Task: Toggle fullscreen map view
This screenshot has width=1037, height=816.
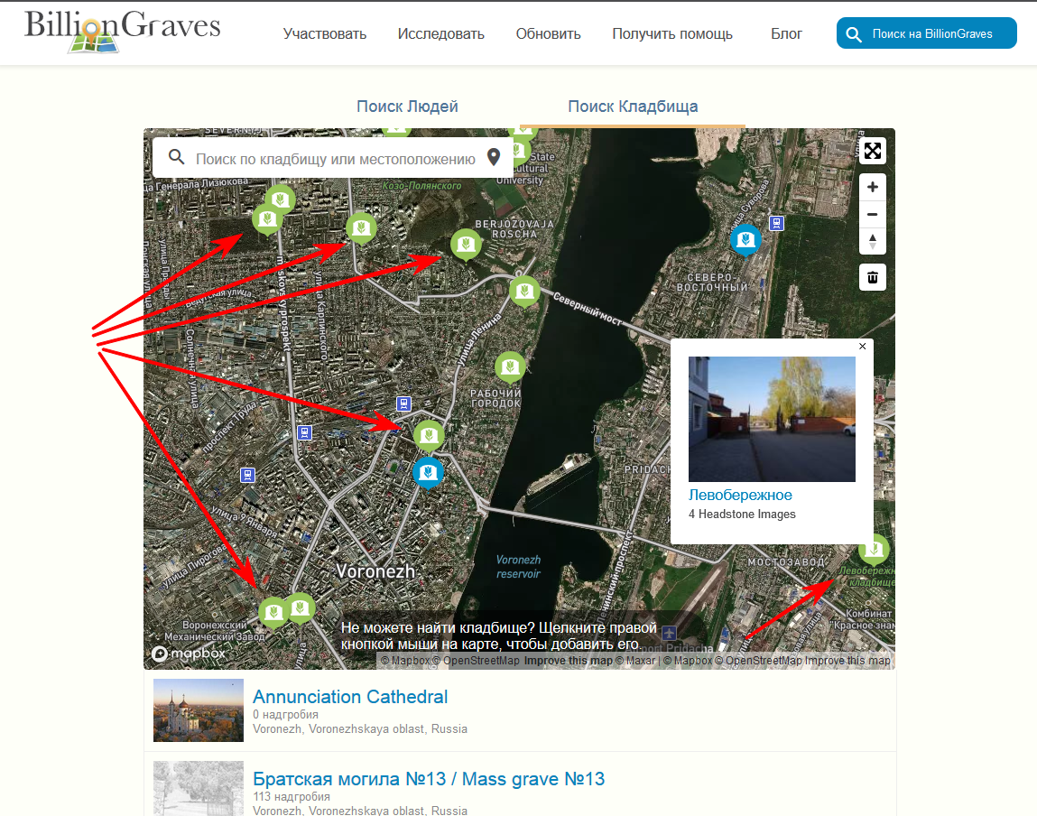Action: 873,151
